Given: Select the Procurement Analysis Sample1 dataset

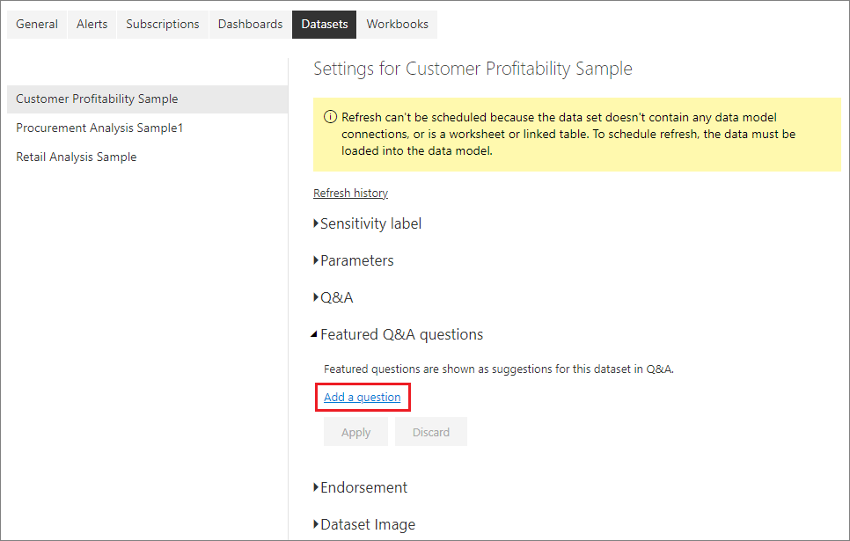Looking at the screenshot, I should (x=99, y=128).
